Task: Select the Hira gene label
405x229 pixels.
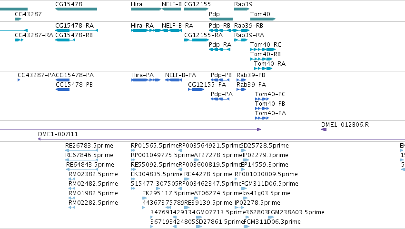Action: (137, 4)
